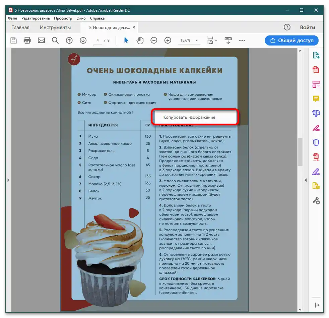
Task: Open the Просмотр menu
Action: (63, 18)
